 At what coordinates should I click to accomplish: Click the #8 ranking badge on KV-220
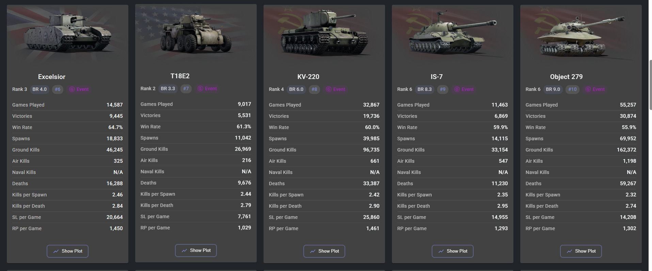click(x=314, y=89)
